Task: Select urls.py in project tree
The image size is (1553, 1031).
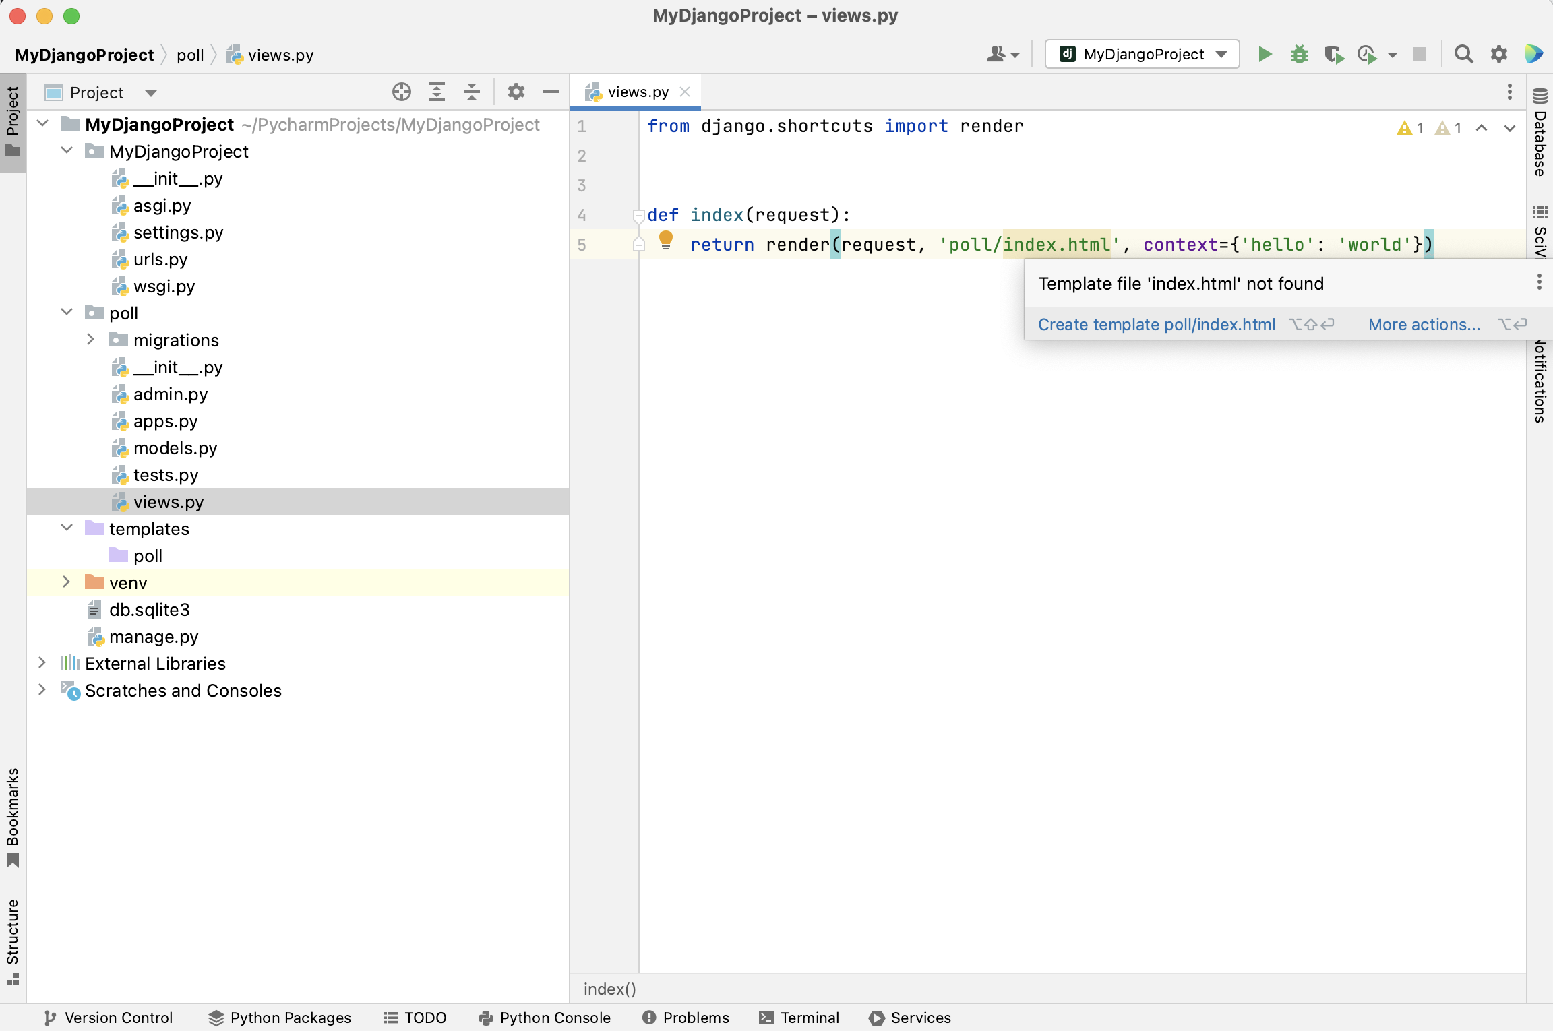Action: pos(298,259)
